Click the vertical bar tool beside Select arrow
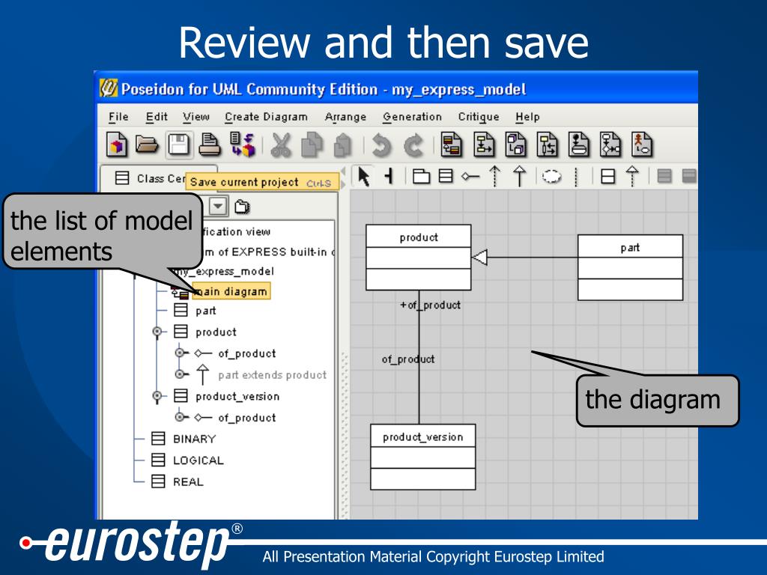This screenshot has width=767, height=575. pos(389,176)
